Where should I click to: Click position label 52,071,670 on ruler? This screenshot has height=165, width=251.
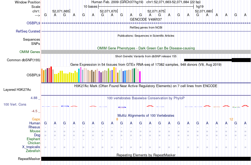click(108, 11)
